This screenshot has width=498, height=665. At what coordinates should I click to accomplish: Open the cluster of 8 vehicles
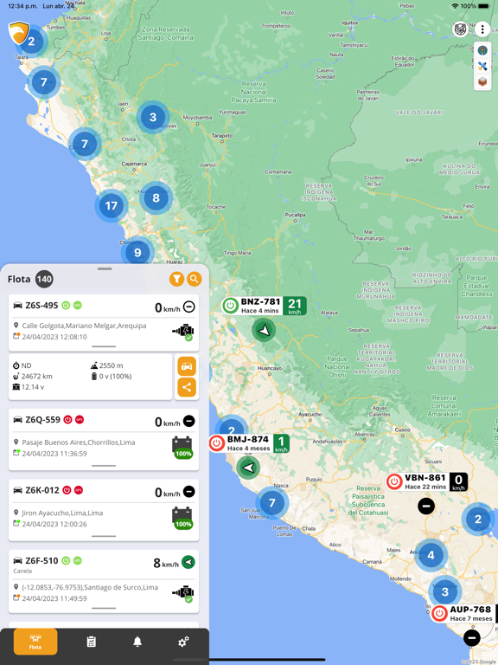point(156,197)
